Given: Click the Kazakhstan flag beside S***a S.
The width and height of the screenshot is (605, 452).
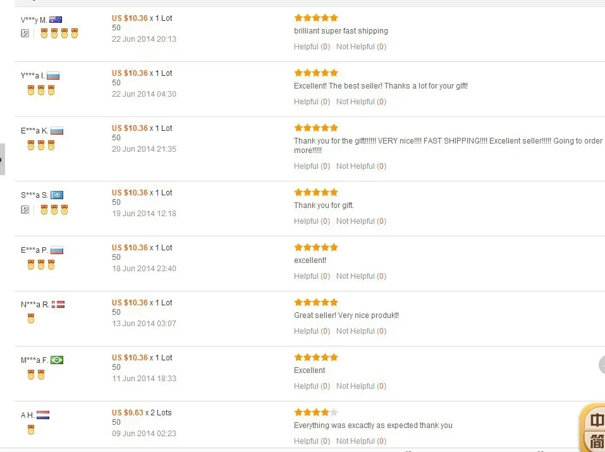Looking at the screenshot, I should pyautogui.click(x=57, y=195).
